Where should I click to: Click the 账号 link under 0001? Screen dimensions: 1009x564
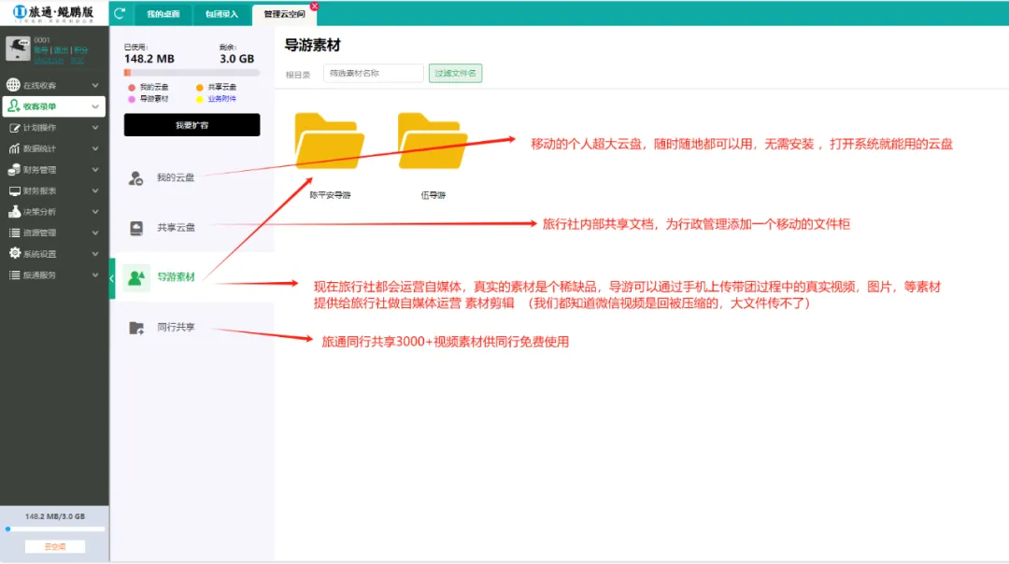click(x=40, y=50)
